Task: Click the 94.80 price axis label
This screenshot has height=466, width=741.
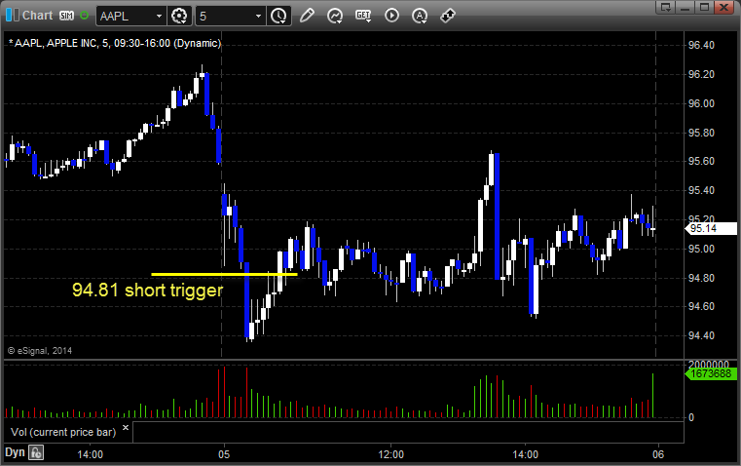Action: [x=701, y=278]
